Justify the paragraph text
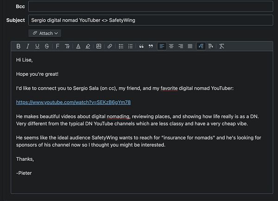 190,46
